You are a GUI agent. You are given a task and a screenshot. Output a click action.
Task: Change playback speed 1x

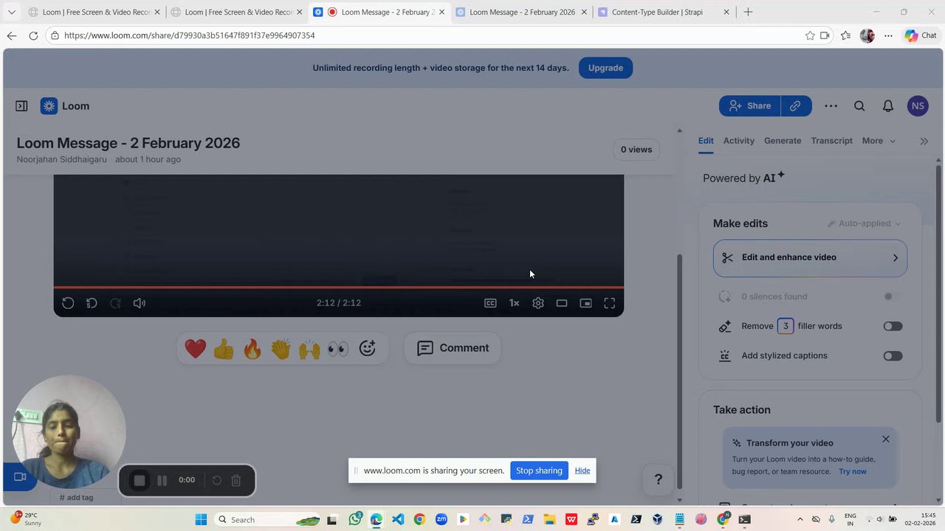click(514, 303)
